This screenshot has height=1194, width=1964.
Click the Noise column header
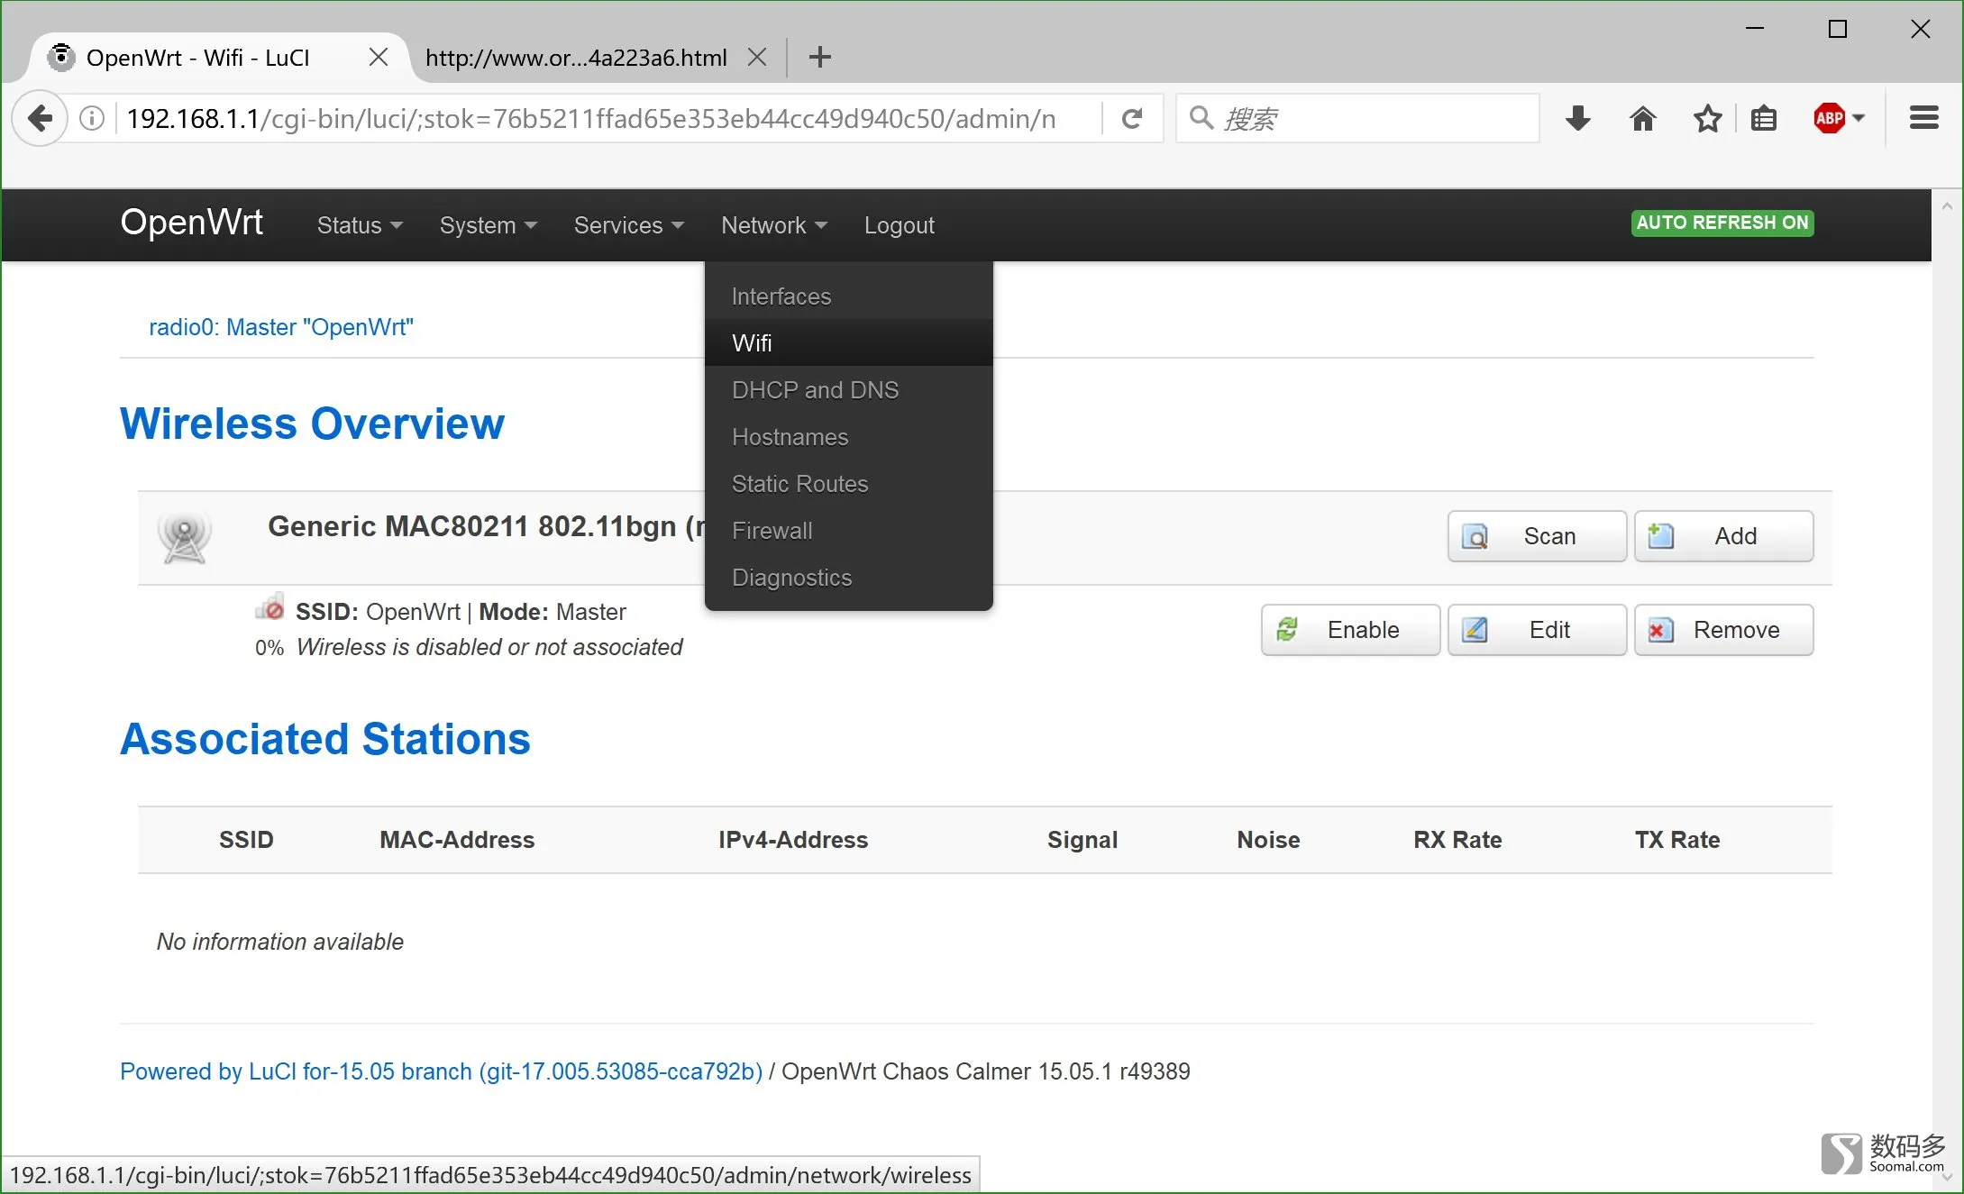1268,840
